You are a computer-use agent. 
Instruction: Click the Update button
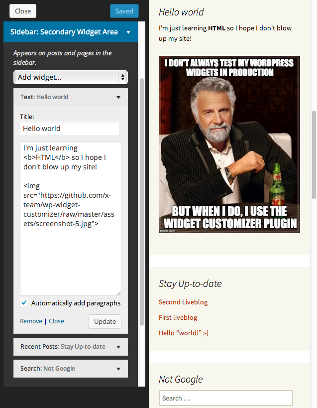105,321
